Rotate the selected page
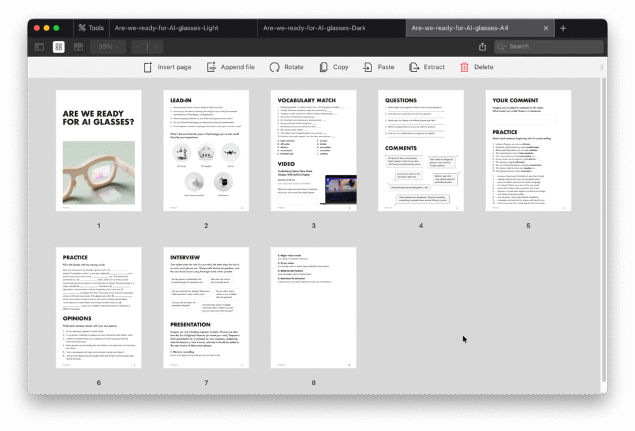635x431 pixels. pyautogui.click(x=274, y=67)
